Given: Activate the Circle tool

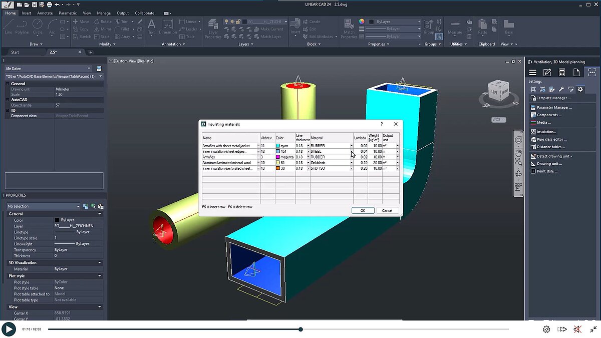Looking at the screenshot, I should pyautogui.click(x=37, y=24).
